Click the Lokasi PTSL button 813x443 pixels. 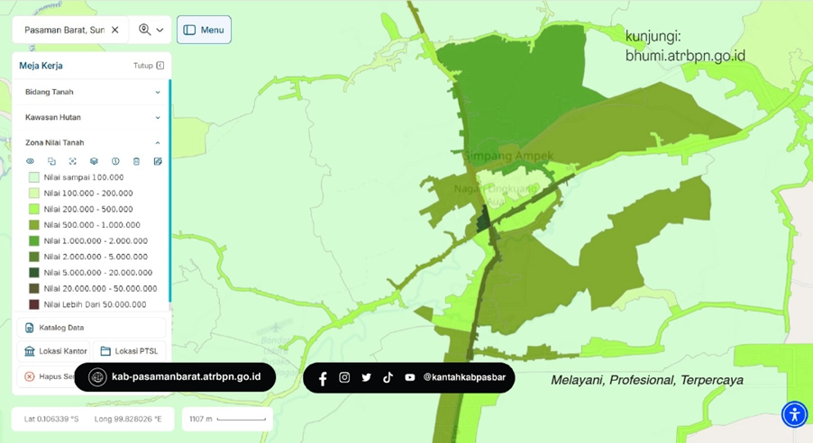(x=129, y=351)
